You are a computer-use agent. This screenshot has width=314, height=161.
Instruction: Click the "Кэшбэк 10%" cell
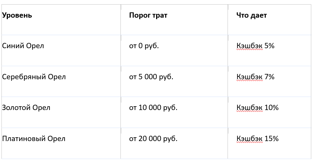pos(257,108)
